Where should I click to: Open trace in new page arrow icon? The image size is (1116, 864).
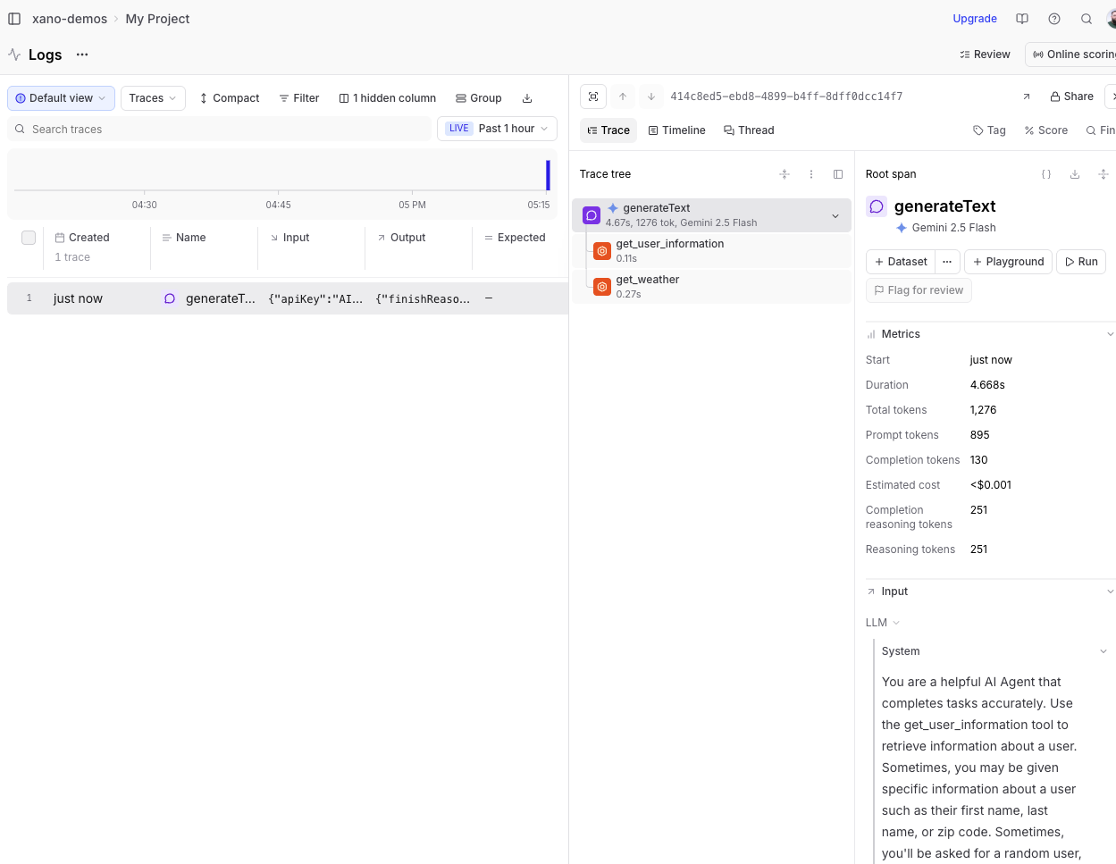coord(1026,96)
